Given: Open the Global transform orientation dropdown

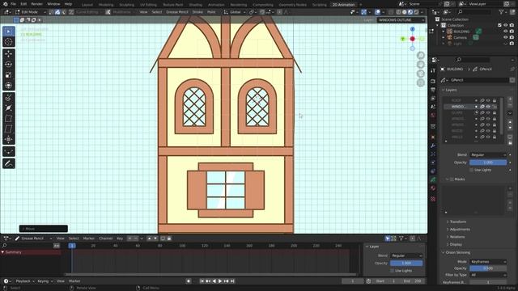Looking at the screenshot, I should [x=235, y=12].
